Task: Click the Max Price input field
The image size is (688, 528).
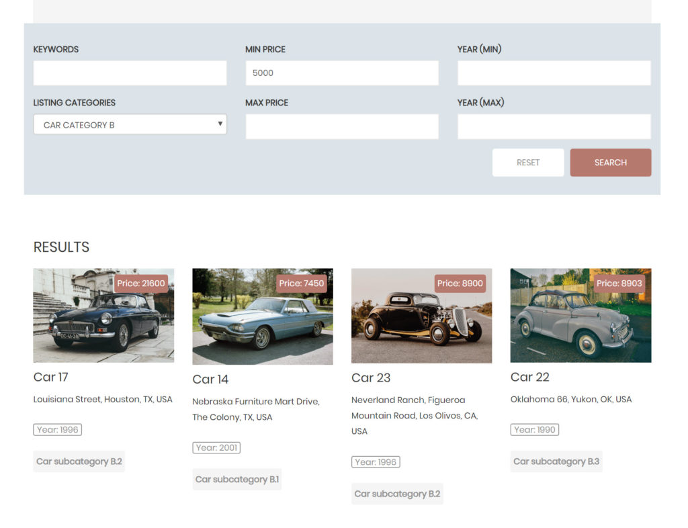Action: pyautogui.click(x=342, y=126)
